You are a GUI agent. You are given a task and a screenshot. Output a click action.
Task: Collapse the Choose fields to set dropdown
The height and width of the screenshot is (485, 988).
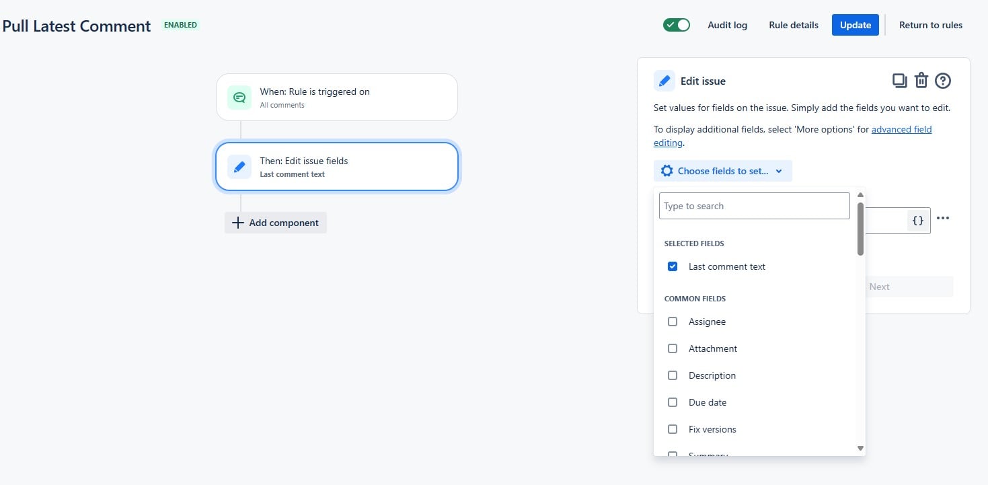pos(722,171)
